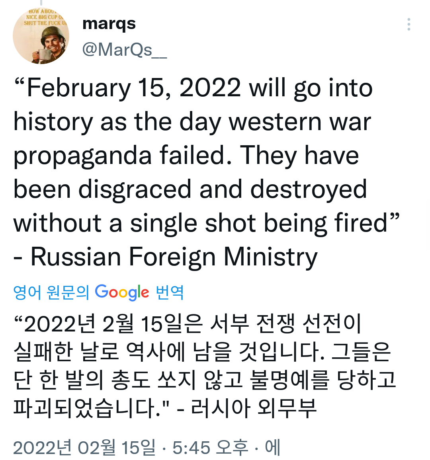This screenshot has width=430, height=460.
Task: Click the "propaganda failed" tweet line
Action: [x=186, y=156]
